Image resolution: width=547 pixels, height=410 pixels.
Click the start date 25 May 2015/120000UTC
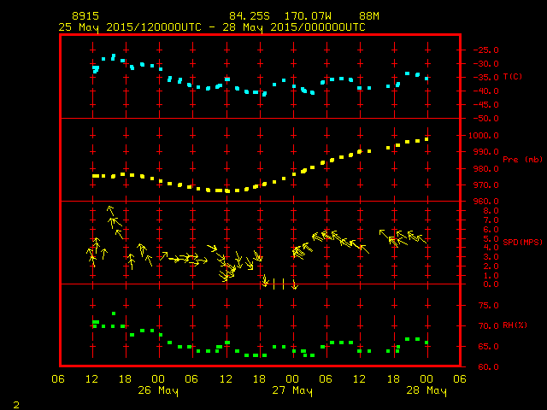[130, 27]
